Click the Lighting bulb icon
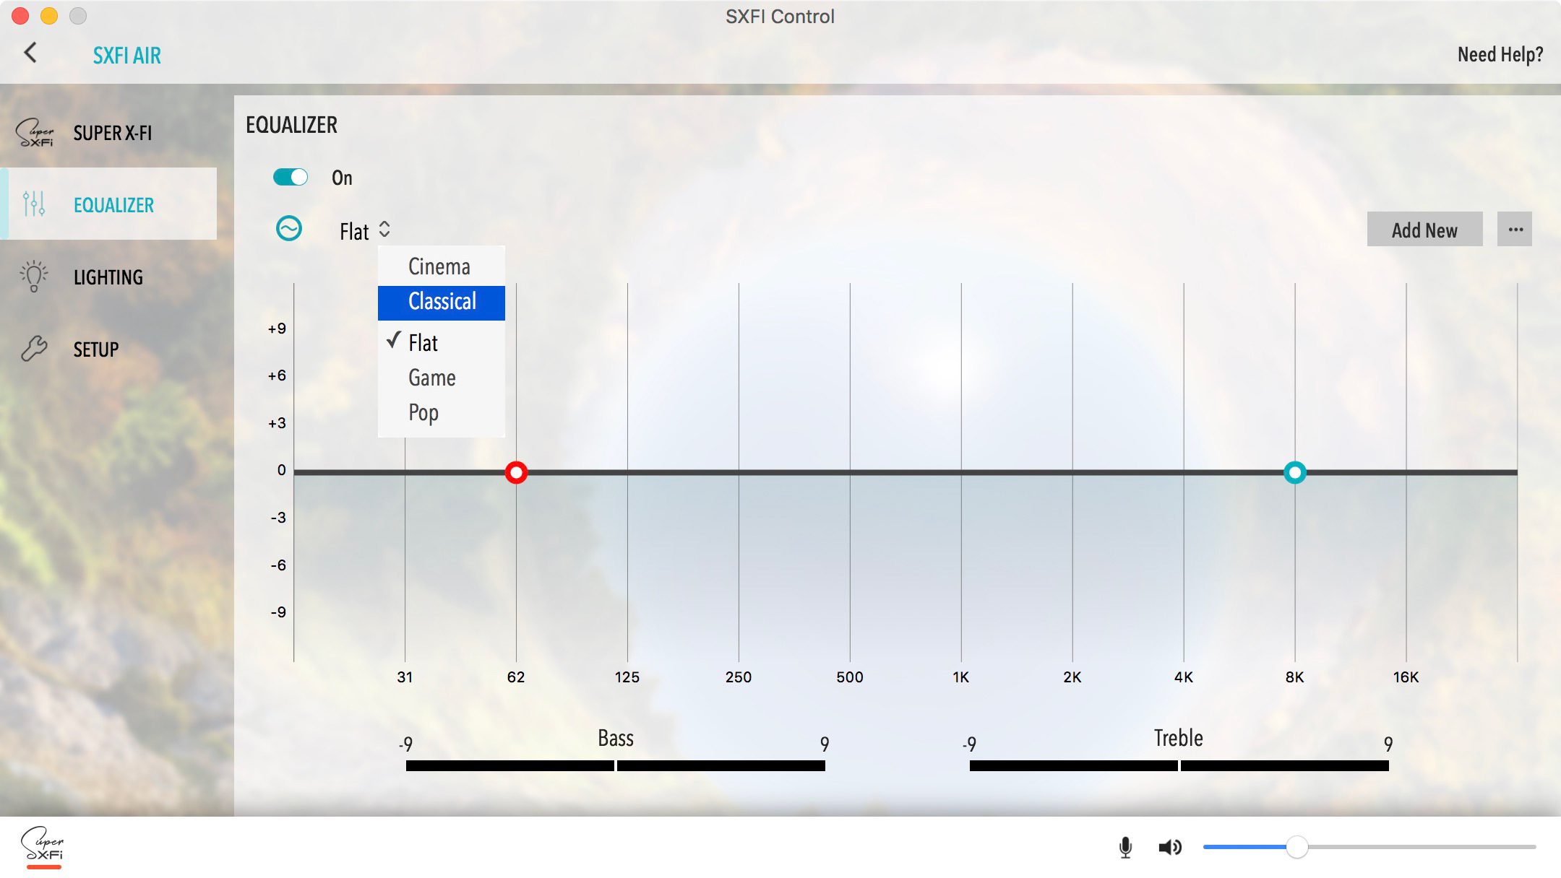Screen dimensions: 1561x878 click(x=34, y=277)
